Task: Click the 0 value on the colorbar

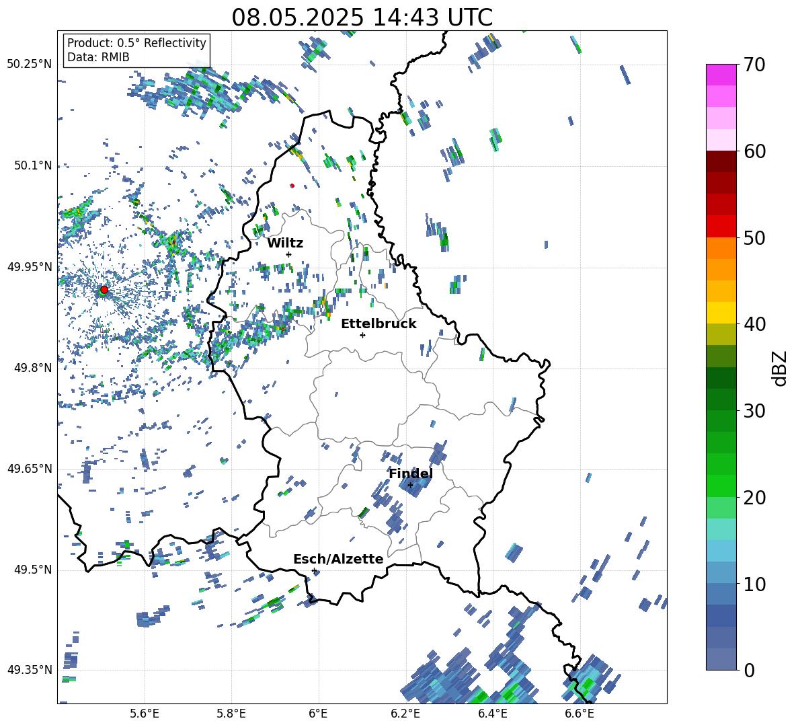Action: (x=749, y=670)
